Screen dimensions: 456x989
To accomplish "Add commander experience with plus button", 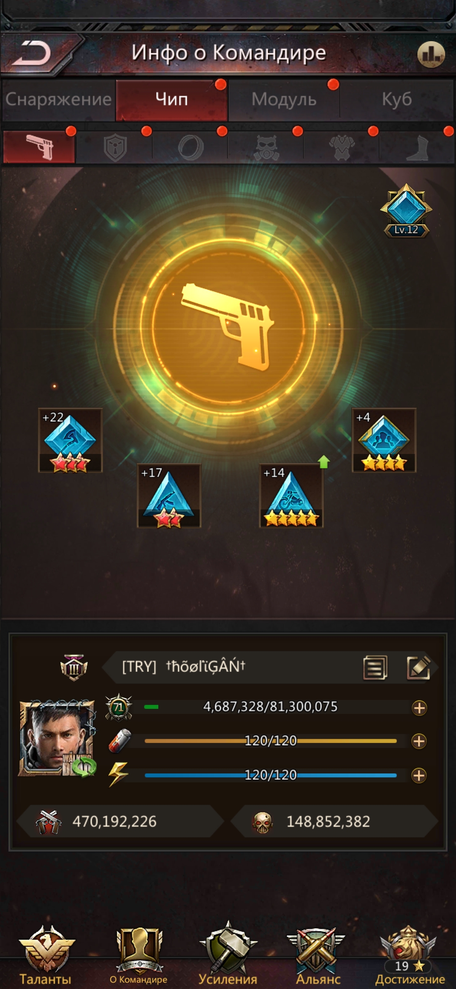I will 419,708.
